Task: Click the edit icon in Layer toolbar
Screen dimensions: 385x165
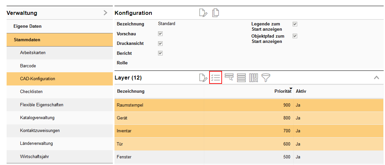Action: (x=203, y=78)
